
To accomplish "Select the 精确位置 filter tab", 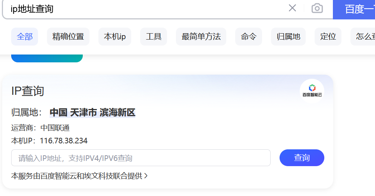I will click(x=68, y=37).
